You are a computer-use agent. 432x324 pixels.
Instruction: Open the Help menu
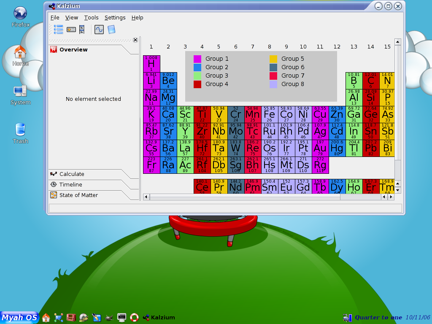[137, 18]
